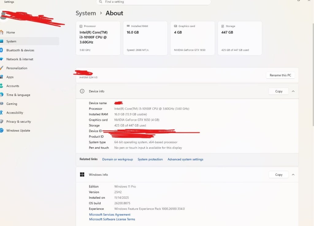Click the search magnifier icon

coord(101,2)
